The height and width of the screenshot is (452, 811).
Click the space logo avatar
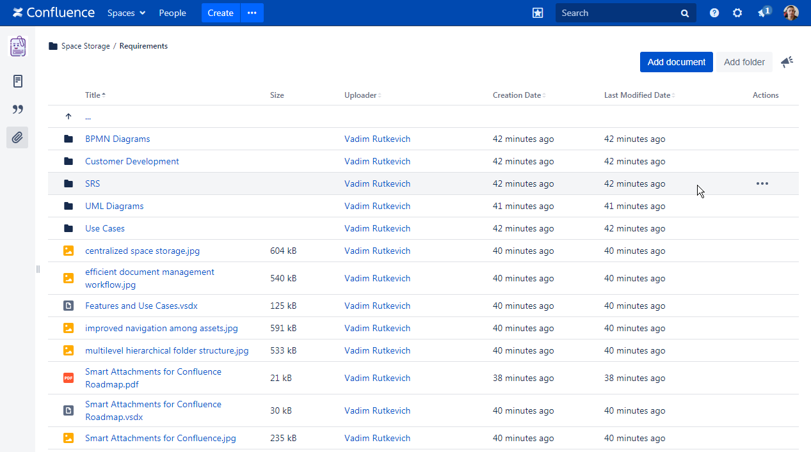click(x=18, y=47)
